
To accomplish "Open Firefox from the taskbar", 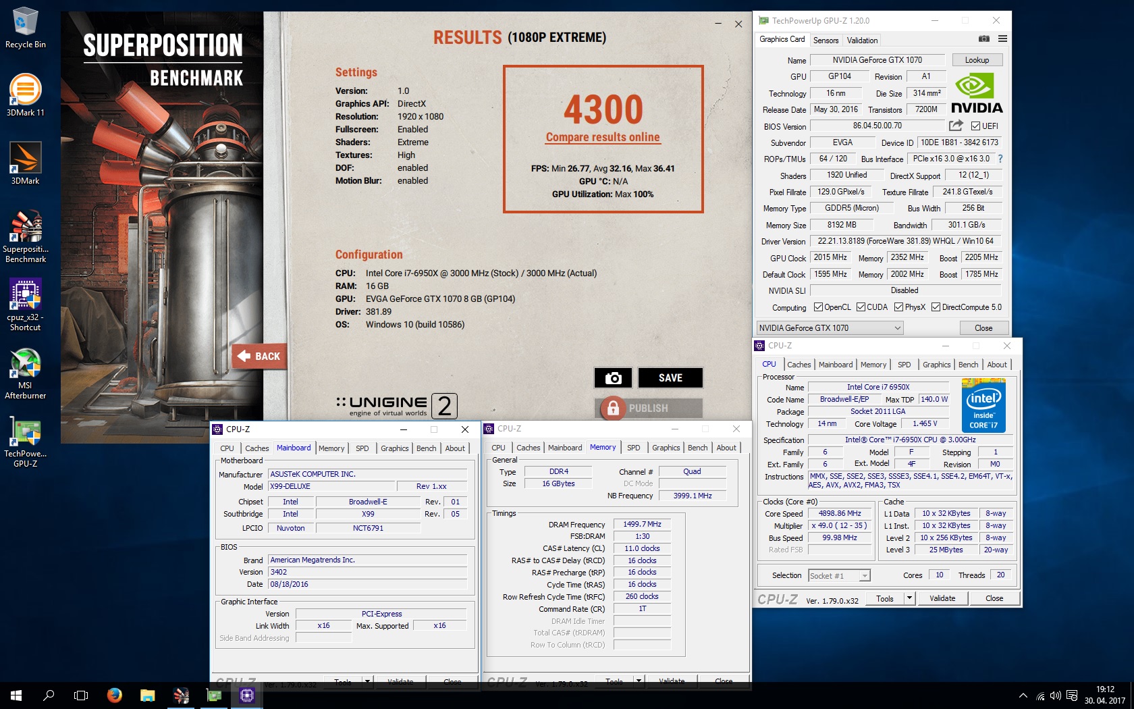I will tap(115, 695).
